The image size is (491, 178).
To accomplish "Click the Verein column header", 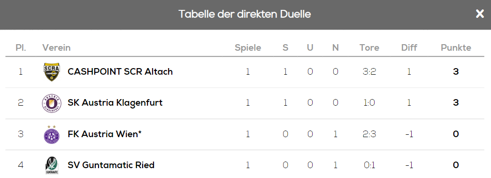I will pyautogui.click(x=56, y=47).
